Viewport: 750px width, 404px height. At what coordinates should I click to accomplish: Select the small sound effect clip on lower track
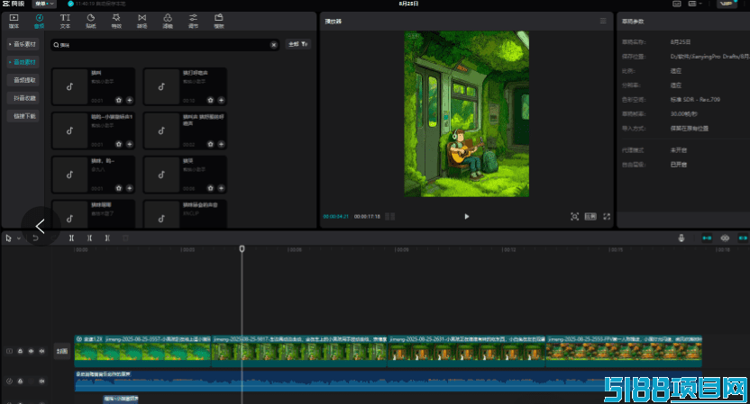click(x=121, y=399)
